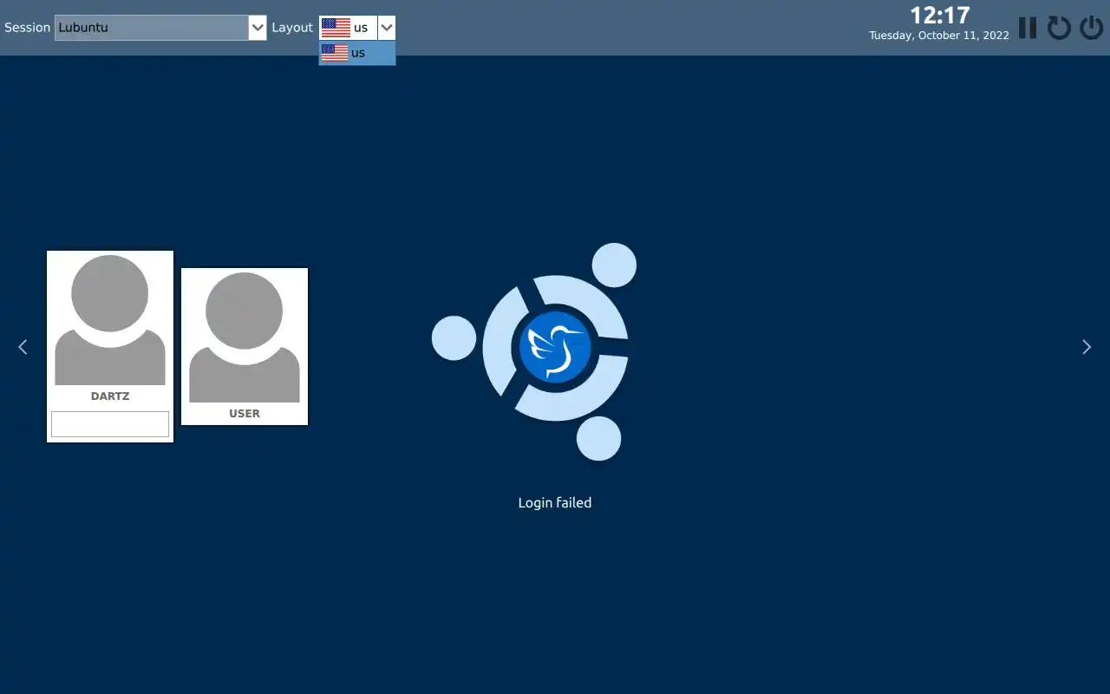The width and height of the screenshot is (1110, 694).
Task: Toggle the keyboard Layout dropdown arrow
Action: 387,28
